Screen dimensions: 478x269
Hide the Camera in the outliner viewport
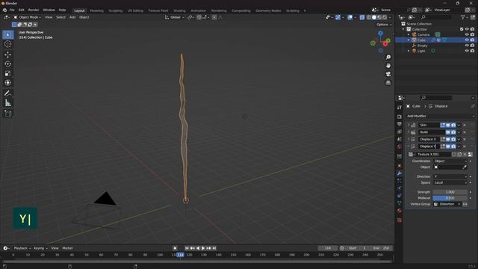click(x=467, y=35)
